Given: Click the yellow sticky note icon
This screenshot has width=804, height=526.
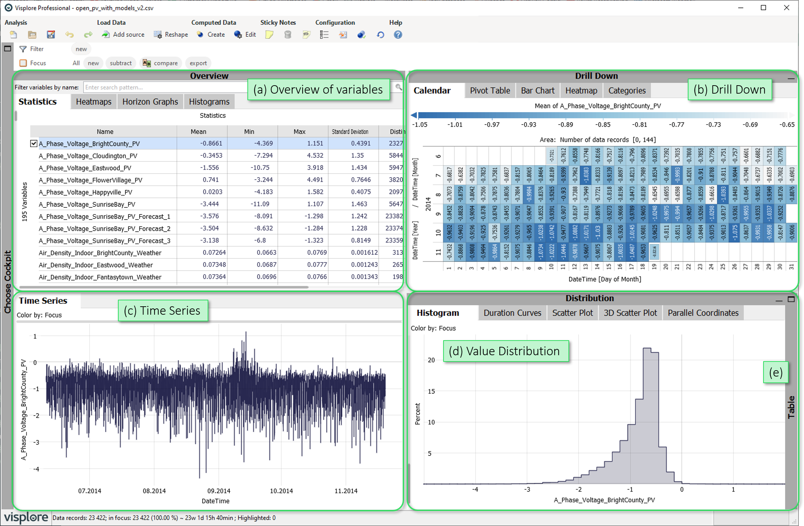Looking at the screenshot, I should point(269,35).
